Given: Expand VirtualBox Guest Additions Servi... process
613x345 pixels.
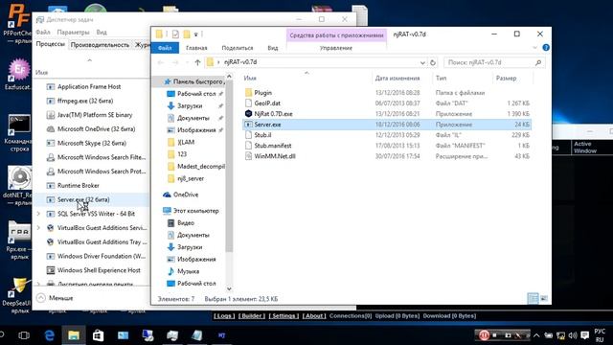Looking at the screenshot, I should [38, 228].
